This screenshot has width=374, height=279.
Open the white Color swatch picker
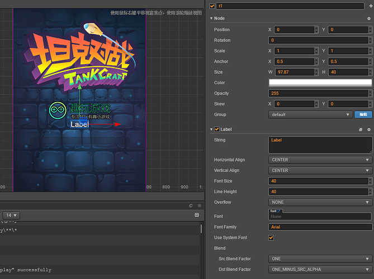320,83
